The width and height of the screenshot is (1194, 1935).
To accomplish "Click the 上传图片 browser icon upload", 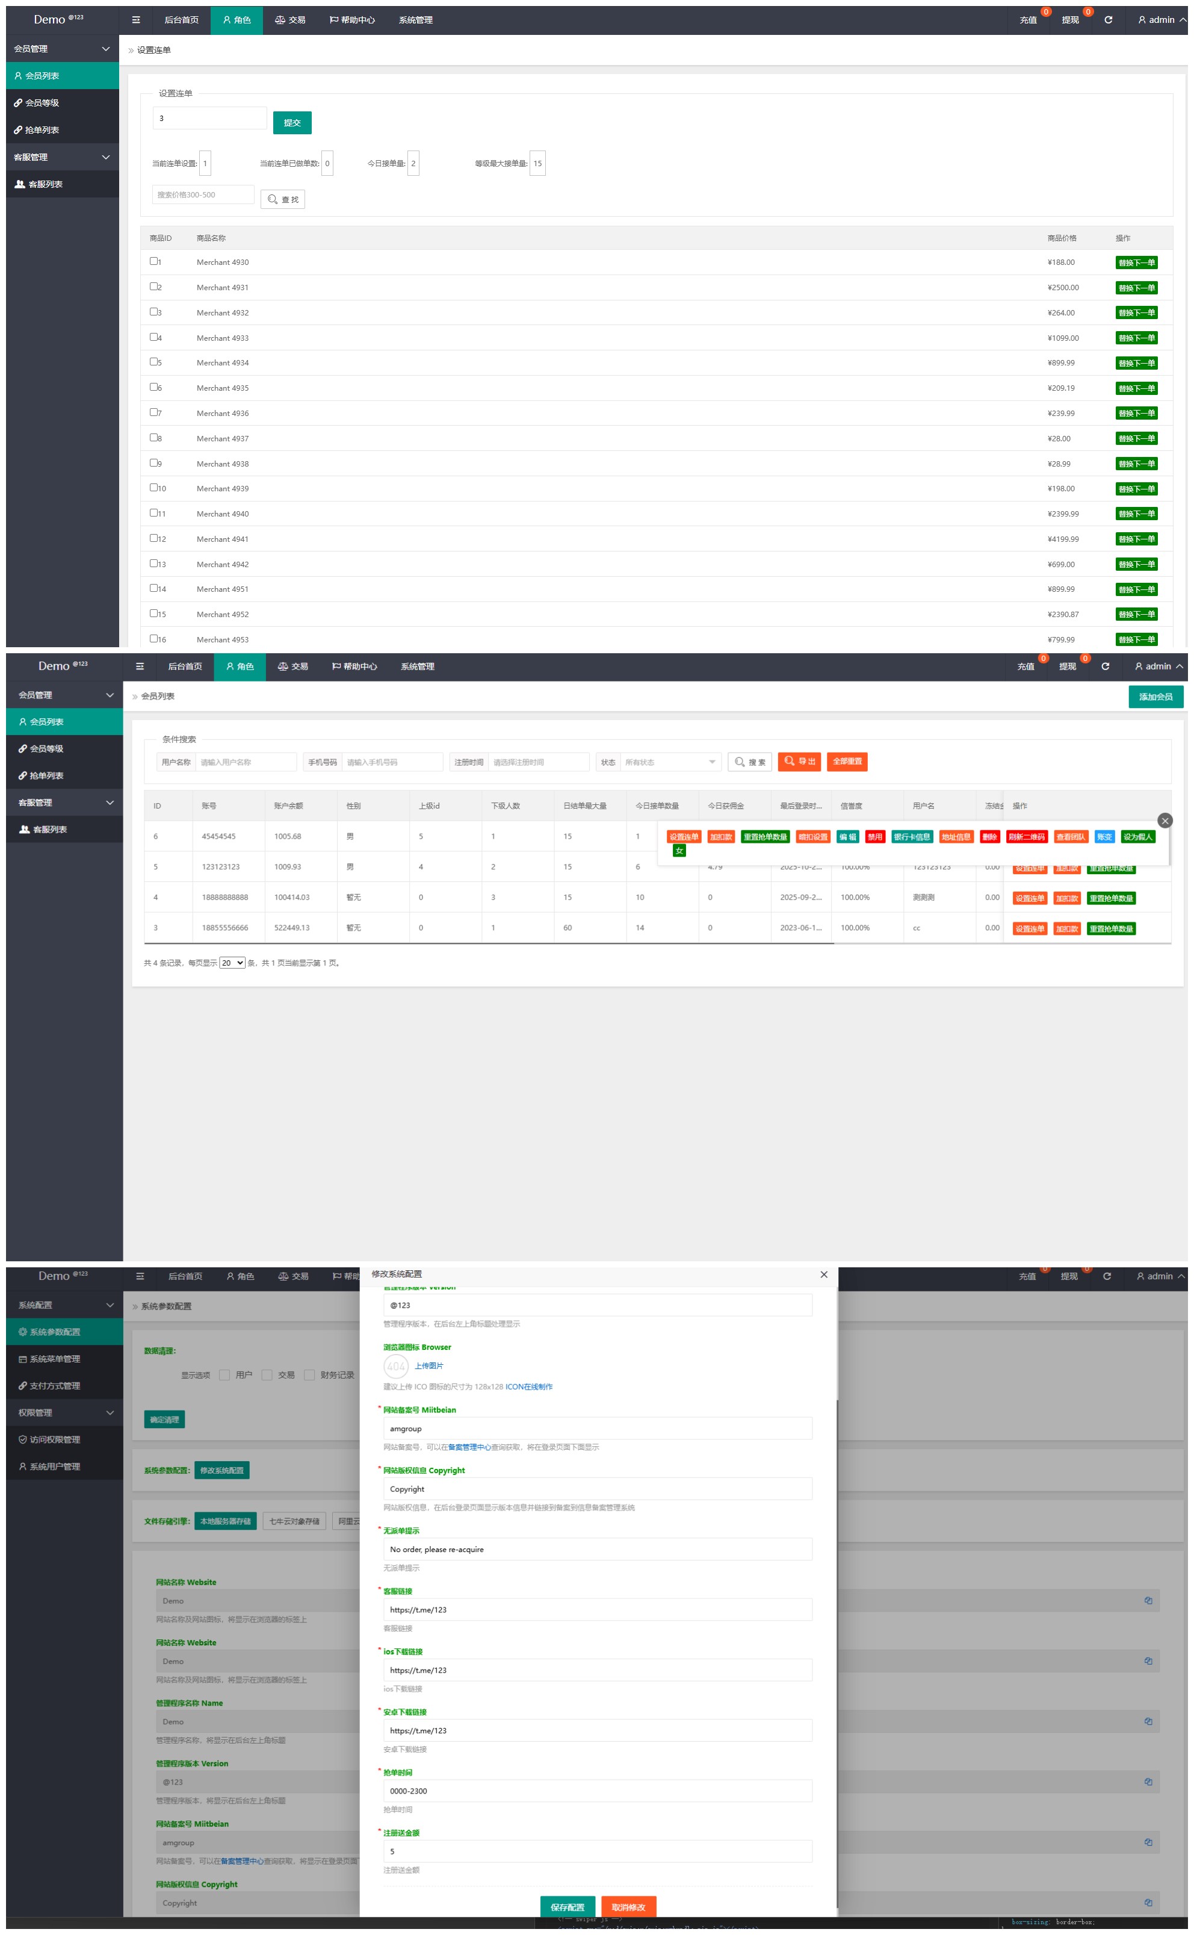I will 429,1365.
